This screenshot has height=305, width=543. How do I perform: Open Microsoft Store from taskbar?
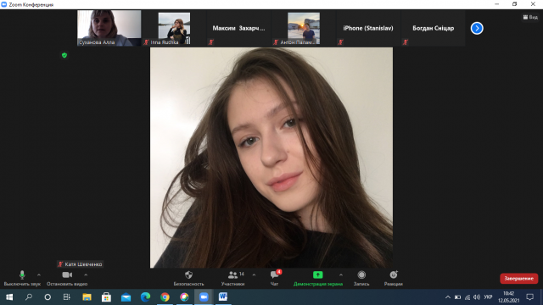click(106, 297)
